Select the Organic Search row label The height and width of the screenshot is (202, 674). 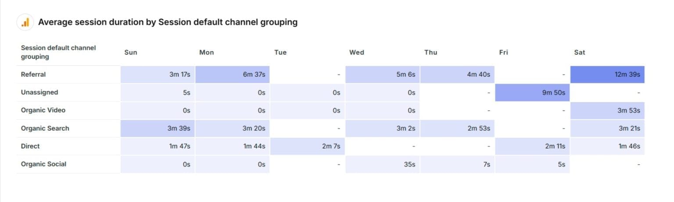point(45,128)
